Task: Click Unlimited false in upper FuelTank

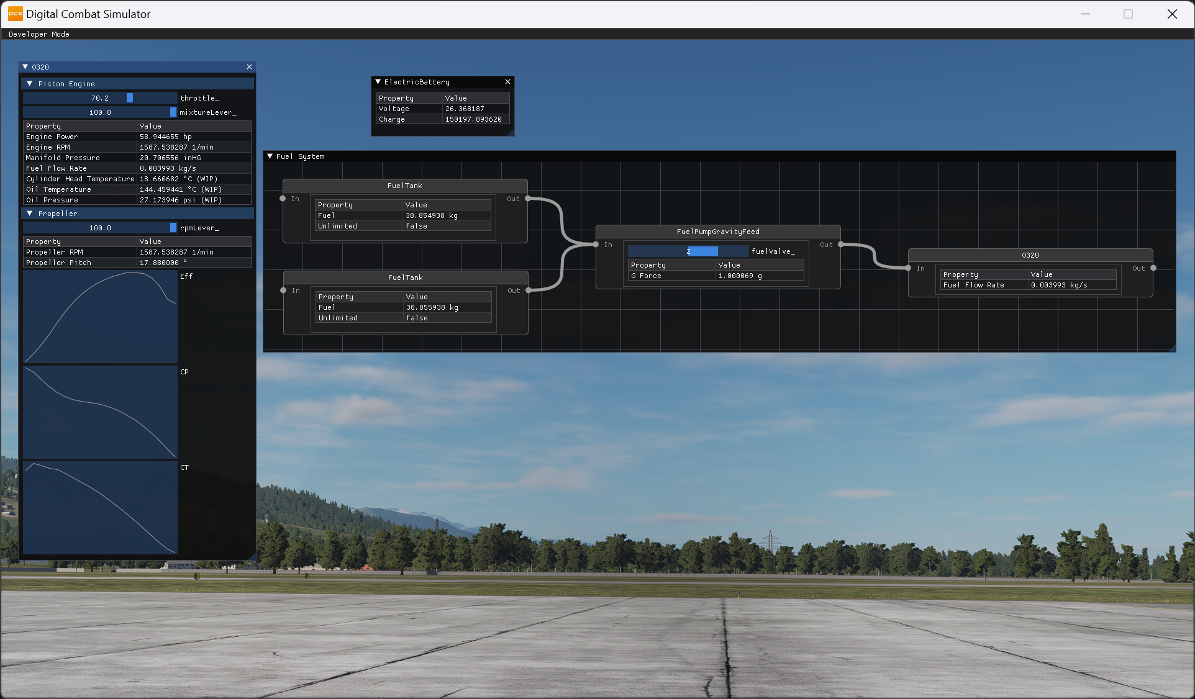Action: pos(403,226)
